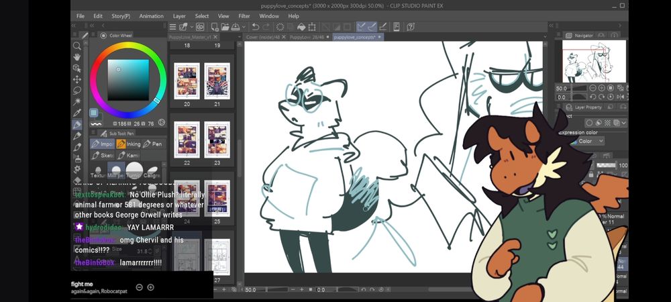The width and height of the screenshot is (671, 302).
Task: Click the Open folder icon in command bar
Action: point(225,27)
